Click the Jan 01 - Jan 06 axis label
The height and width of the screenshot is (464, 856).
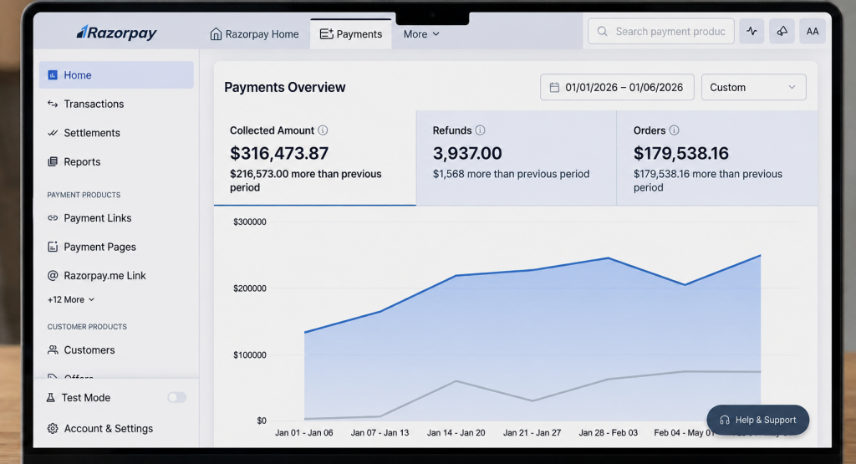[304, 433]
